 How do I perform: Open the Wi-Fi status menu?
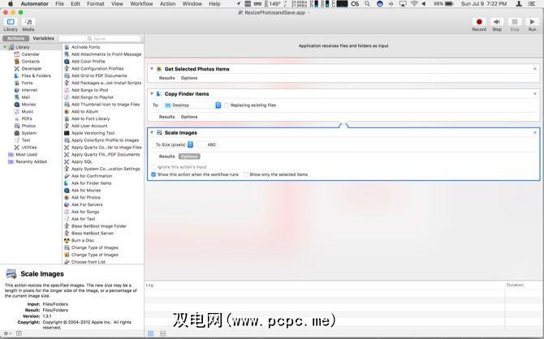[414, 4]
